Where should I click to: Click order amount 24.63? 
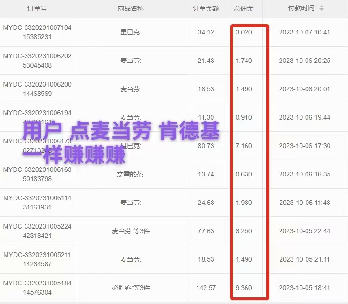tap(206, 203)
